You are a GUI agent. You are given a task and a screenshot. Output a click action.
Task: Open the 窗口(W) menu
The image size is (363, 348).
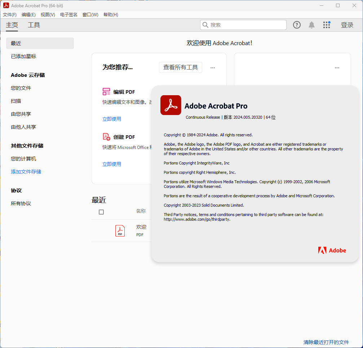(90, 14)
